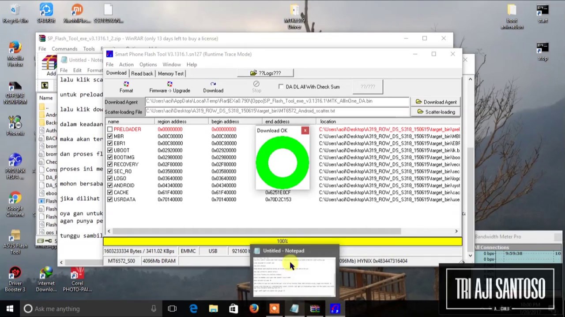
Task: Open the Flash Tool Options menu
Action: 148,65
